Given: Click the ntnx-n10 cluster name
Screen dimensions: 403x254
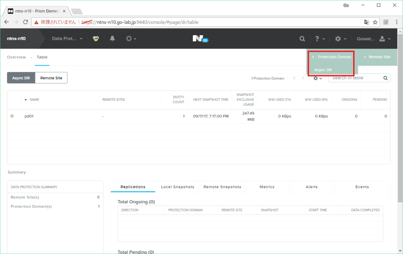Looking at the screenshot, I should click(x=16, y=39).
